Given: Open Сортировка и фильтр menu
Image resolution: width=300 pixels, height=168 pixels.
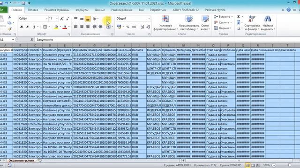Looking at the screenshot, I should (252, 23).
